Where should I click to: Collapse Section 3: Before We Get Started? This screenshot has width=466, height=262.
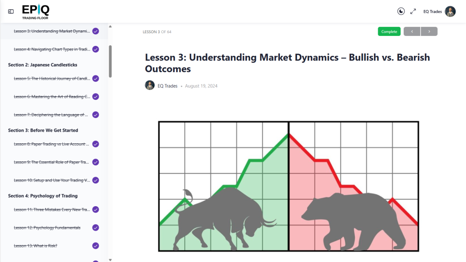click(43, 130)
